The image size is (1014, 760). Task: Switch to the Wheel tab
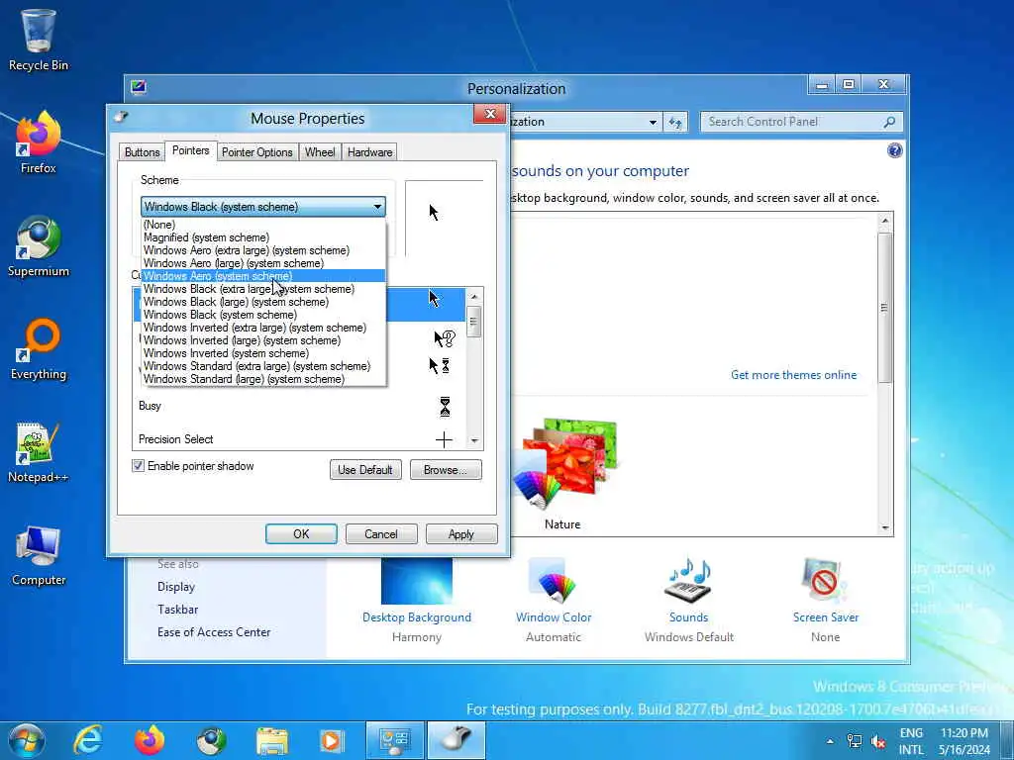click(320, 152)
